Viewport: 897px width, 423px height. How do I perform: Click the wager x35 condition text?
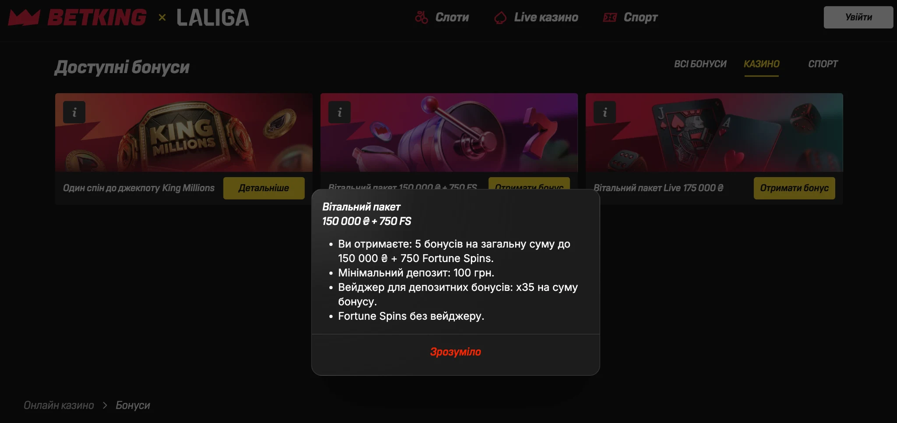point(458,294)
